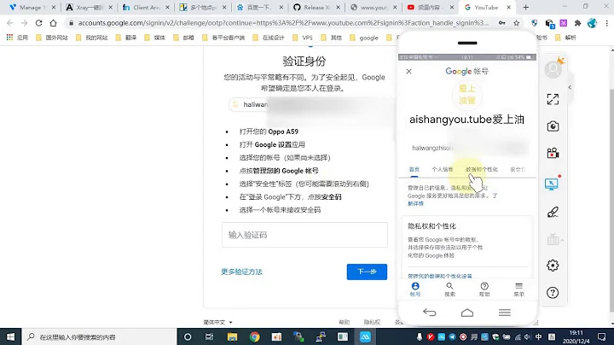
Task: Reload the page with the refresh icon
Action: tap(38, 23)
